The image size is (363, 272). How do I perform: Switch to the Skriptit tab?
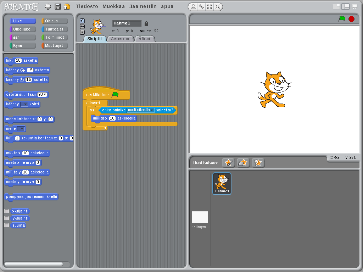tap(95, 39)
